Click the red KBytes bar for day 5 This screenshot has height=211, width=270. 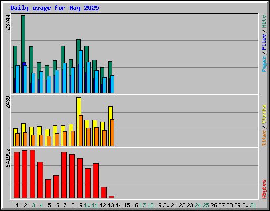pos(48,189)
